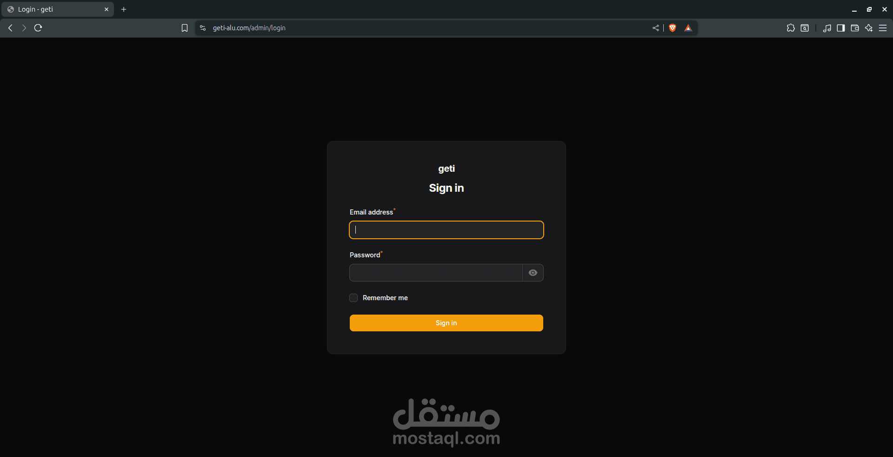The height and width of the screenshot is (457, 893).
Task: Toggle the sidebar panel icon
Action: 841,28
